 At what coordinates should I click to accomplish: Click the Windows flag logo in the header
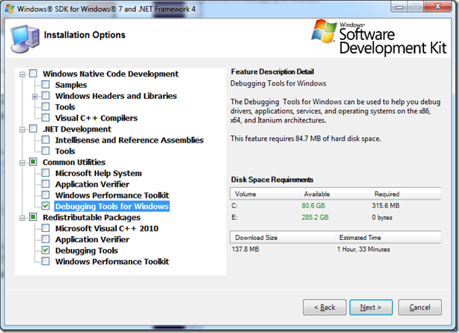(x=324, y=31)
